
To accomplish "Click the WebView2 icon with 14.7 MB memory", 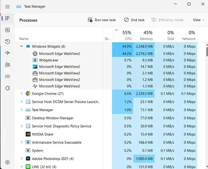I will point(35,66).
